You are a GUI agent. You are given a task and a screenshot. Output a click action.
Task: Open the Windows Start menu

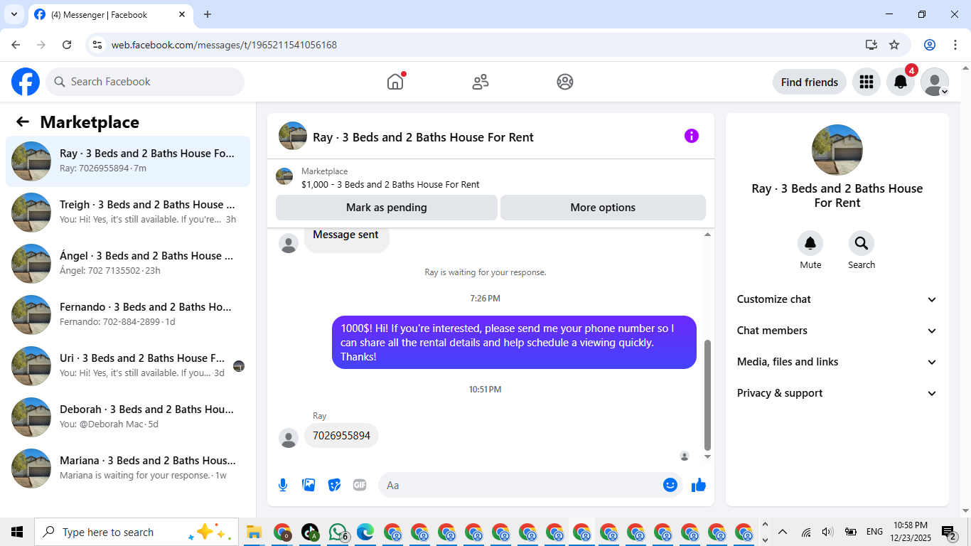pos(17,532)
